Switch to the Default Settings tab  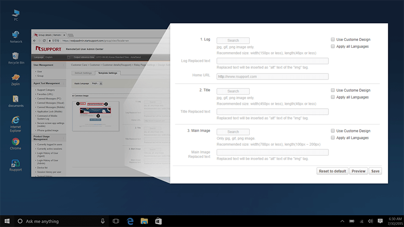[83, 73]
